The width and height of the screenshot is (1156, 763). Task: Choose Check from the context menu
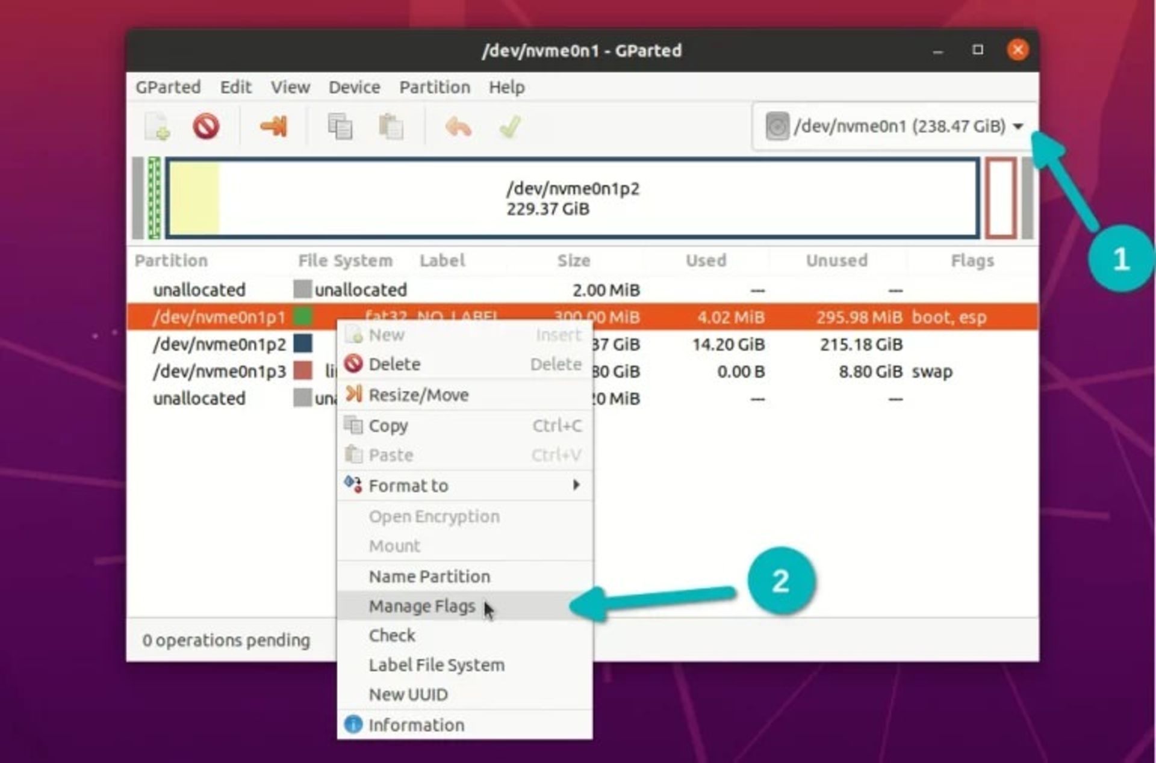point(464,635)
